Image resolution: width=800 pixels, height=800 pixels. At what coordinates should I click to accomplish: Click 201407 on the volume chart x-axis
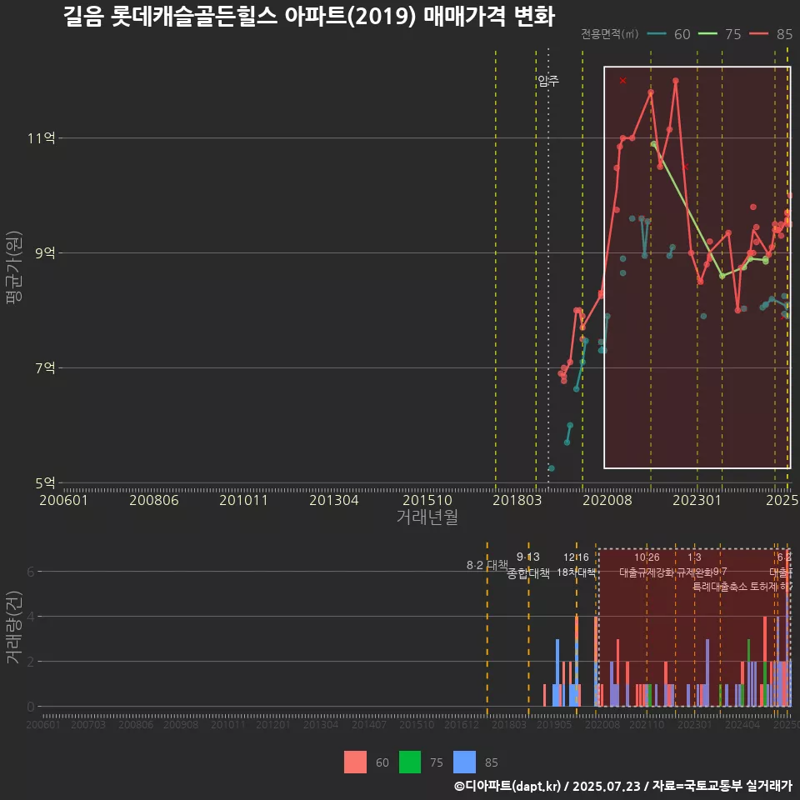click(x=369, y=724)
